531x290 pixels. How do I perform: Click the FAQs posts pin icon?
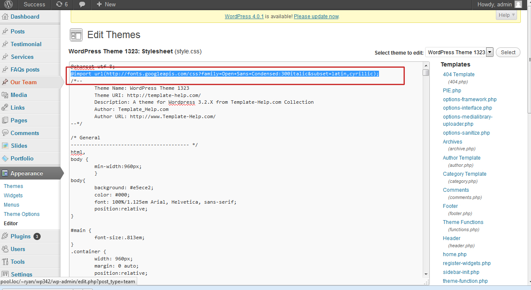(5, 69)
